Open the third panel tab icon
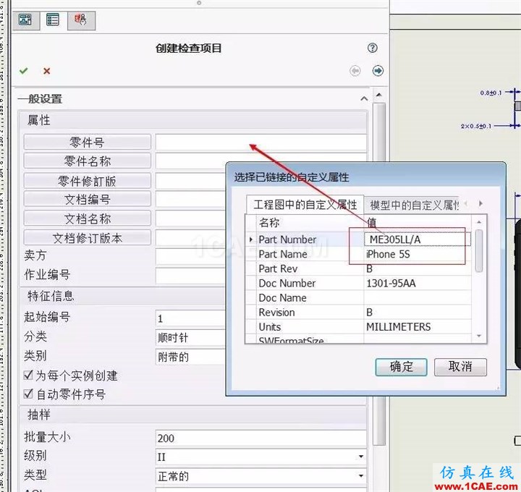The height and width of the screenshot is (492, 521). coord(81,20)
